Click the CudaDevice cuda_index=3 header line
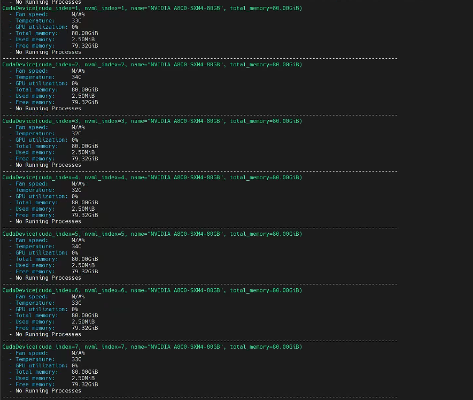The width and height of the screenshot is (473, 400). click(152, 121)
